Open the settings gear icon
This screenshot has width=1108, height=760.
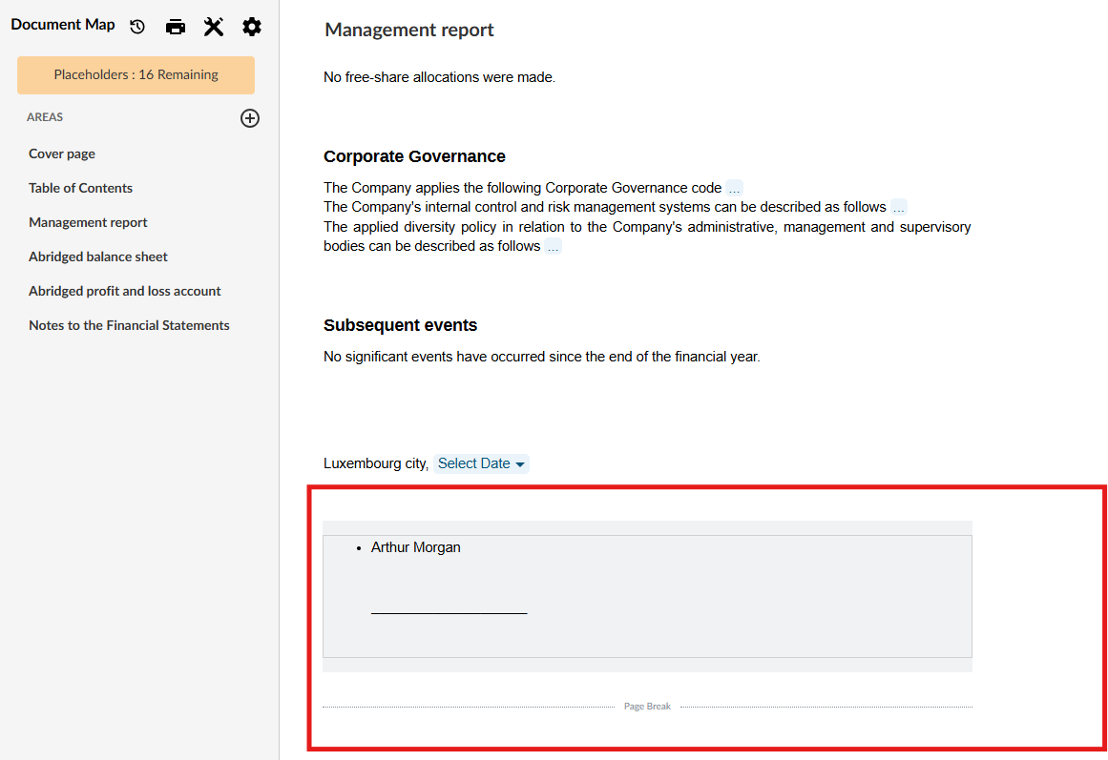pyautogui.click(x=252, y=27)
